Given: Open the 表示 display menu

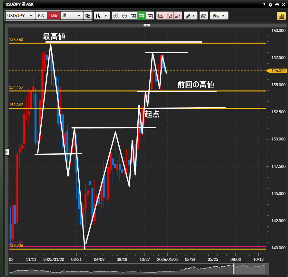Looking at the screenshot, I should coord(219,16).
